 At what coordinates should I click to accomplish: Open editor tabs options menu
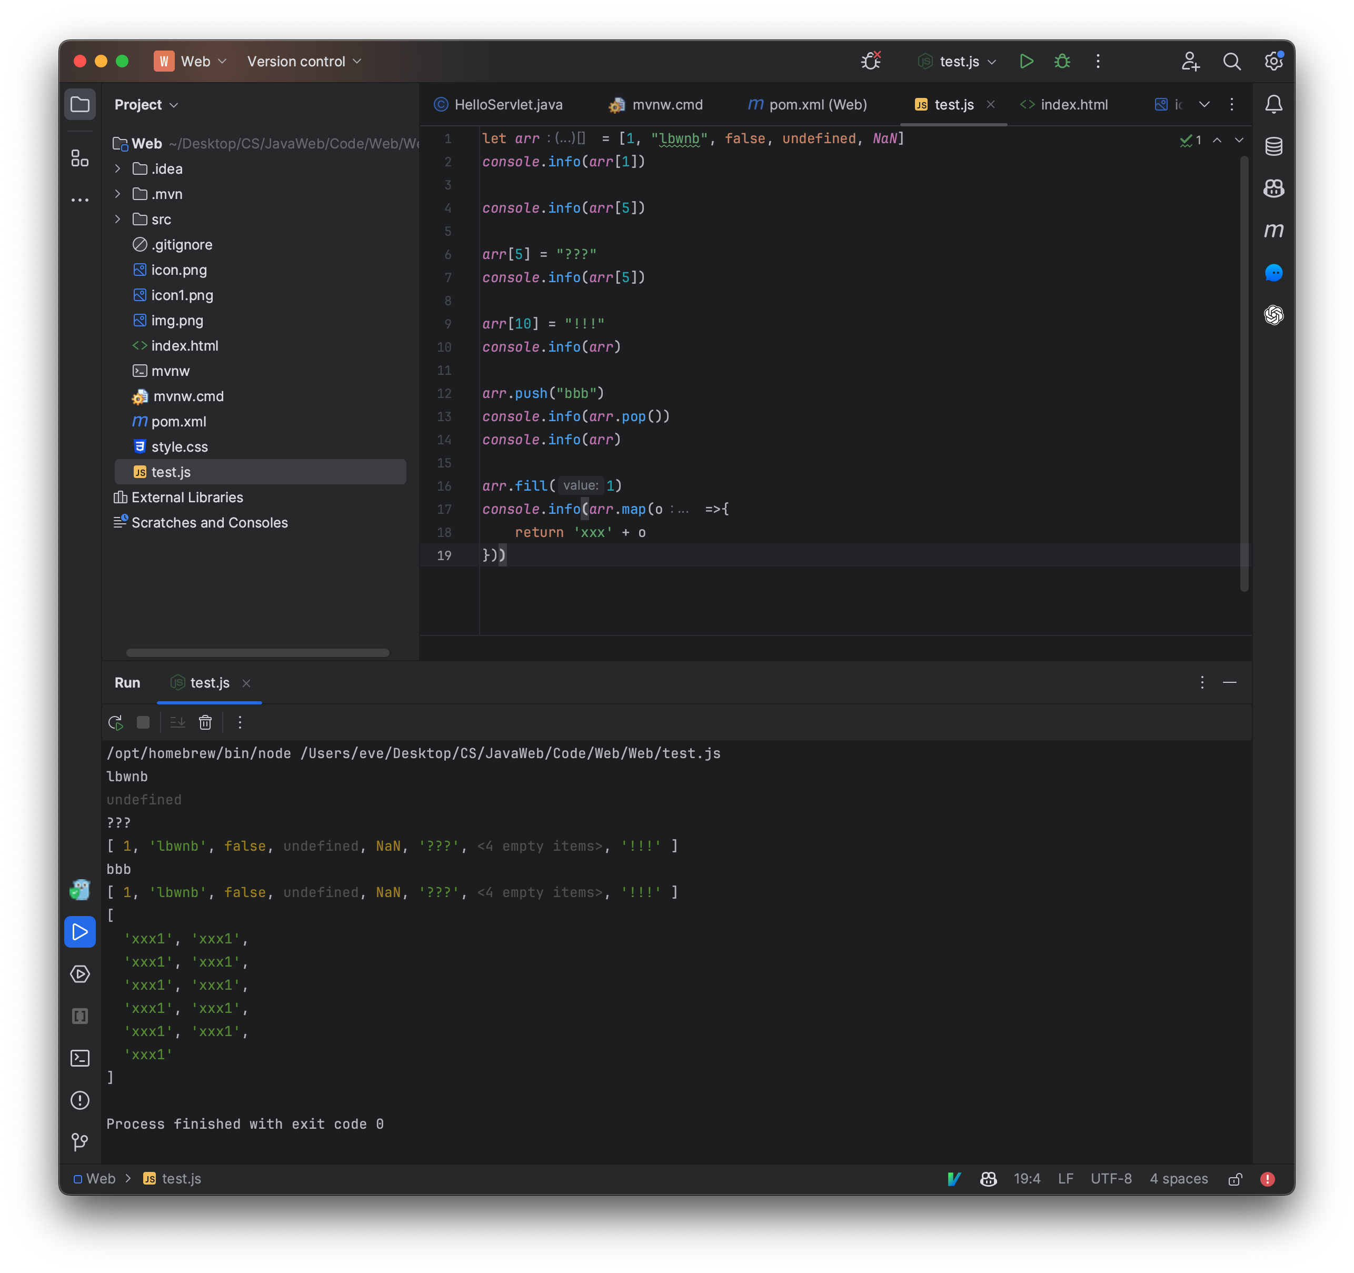[x=1231, y=104]
